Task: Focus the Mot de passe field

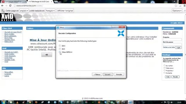Action: [172, 44]
